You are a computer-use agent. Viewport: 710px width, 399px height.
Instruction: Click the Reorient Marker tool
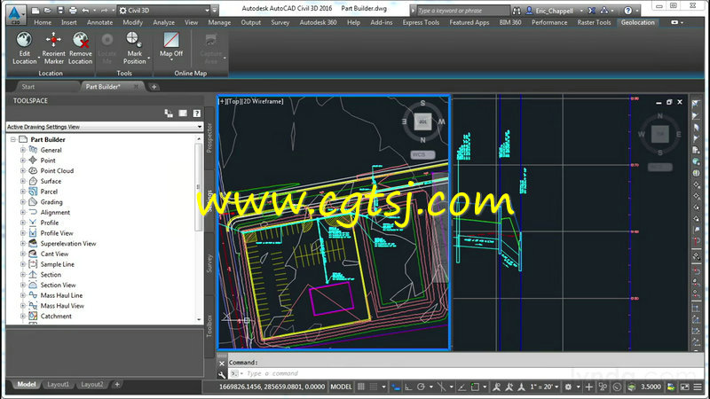[x=53, y=49]
